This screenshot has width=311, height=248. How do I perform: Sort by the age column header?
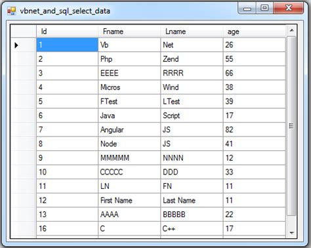(x=254, y=31)
